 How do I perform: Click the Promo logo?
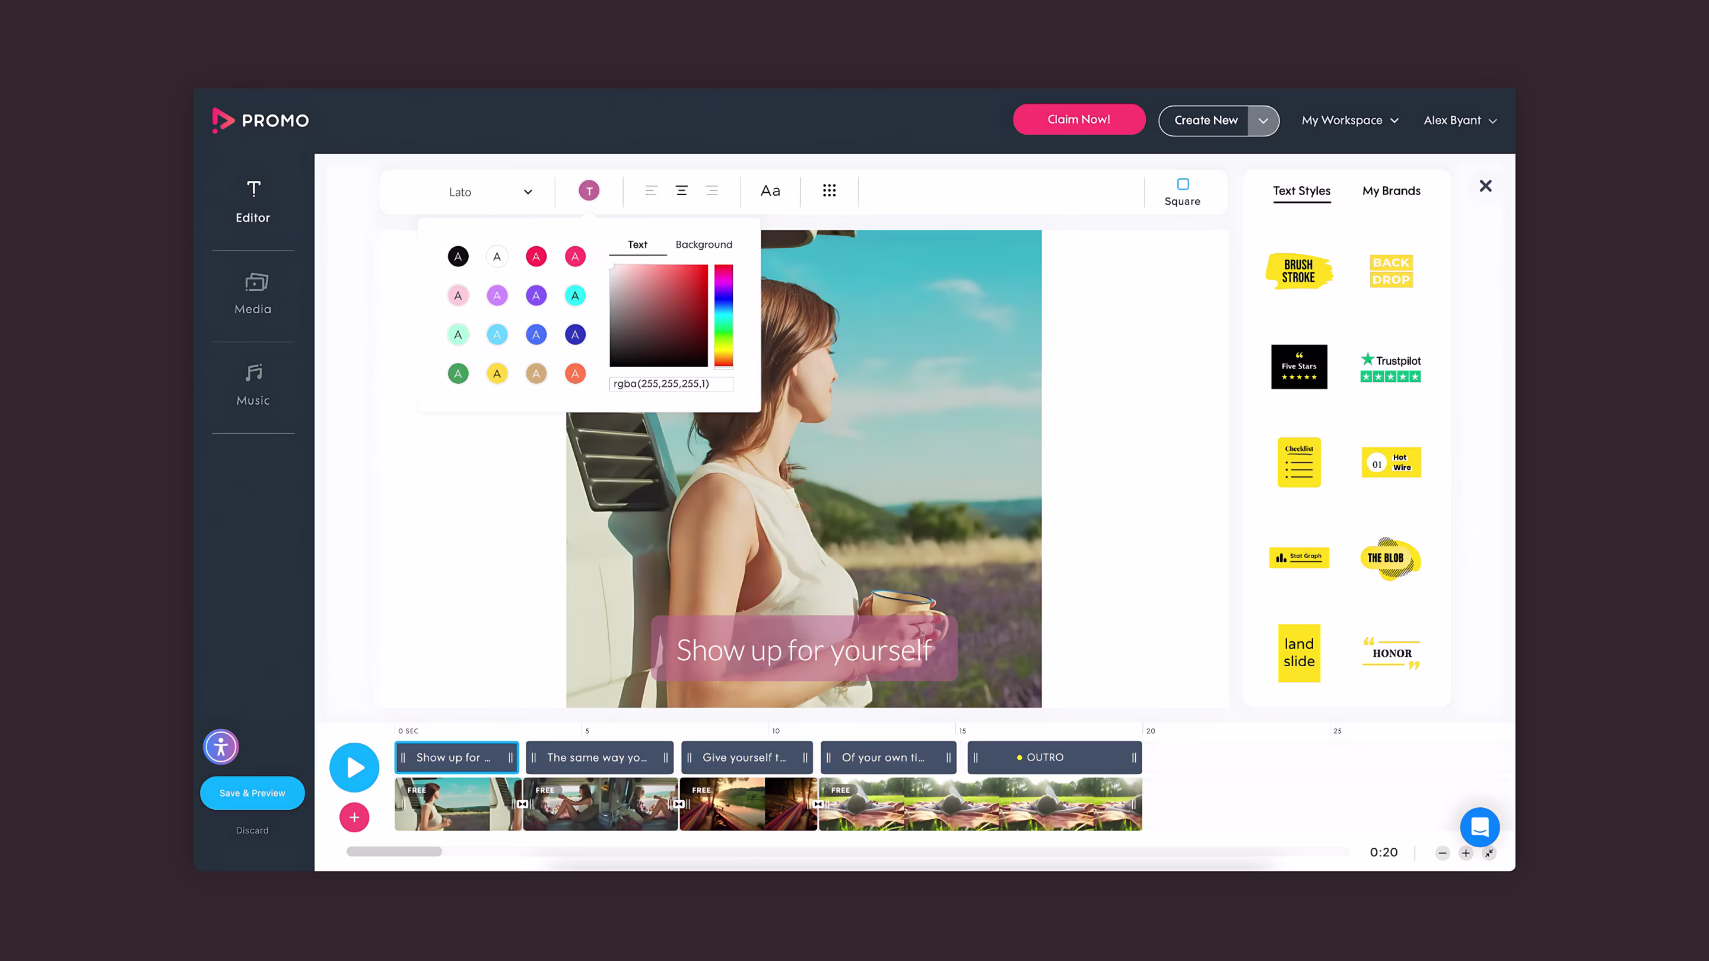coord(260,120)
